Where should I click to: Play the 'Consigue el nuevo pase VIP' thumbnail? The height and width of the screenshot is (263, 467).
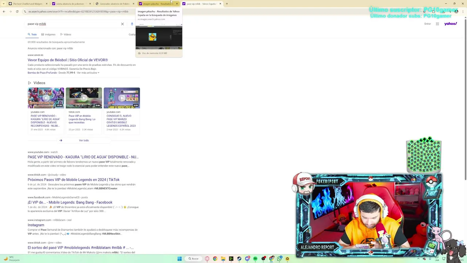pyautogui.click(x=122, y=98)
